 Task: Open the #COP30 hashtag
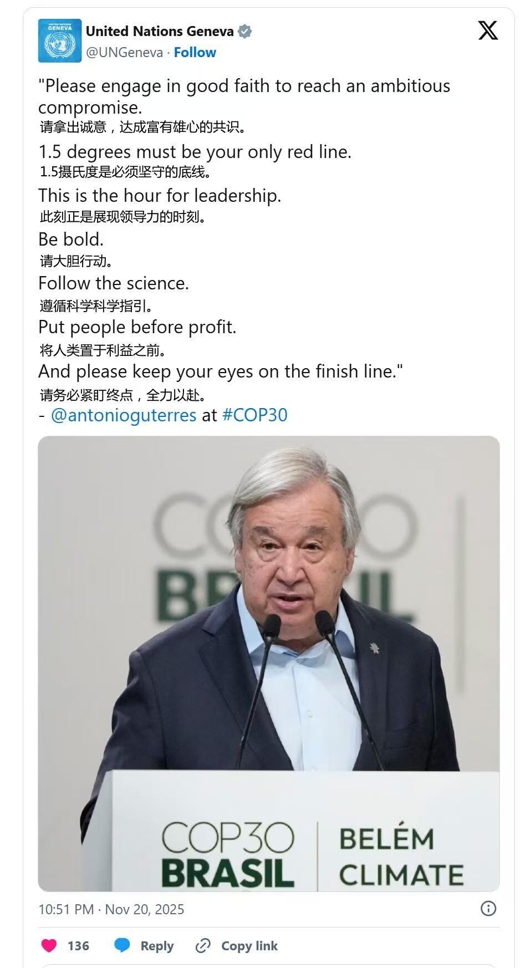point(254,415)
